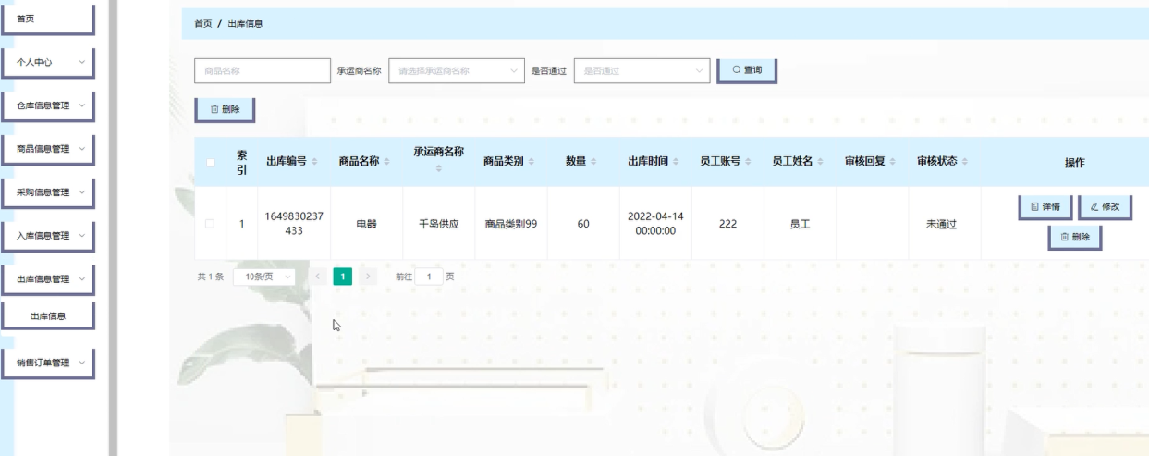Click the 千岛供应 cell
Viewport: 1149px width, 456px height.
click(x=438, y=223)
